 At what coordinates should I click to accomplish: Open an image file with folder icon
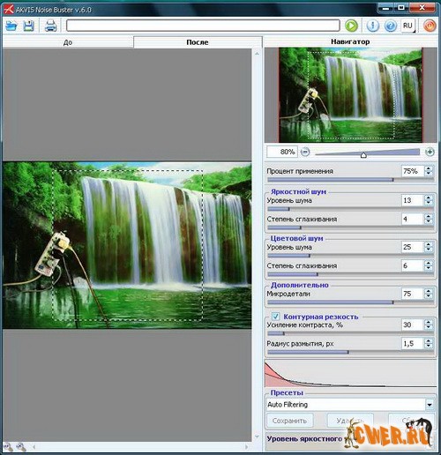(x=11, y=26)
